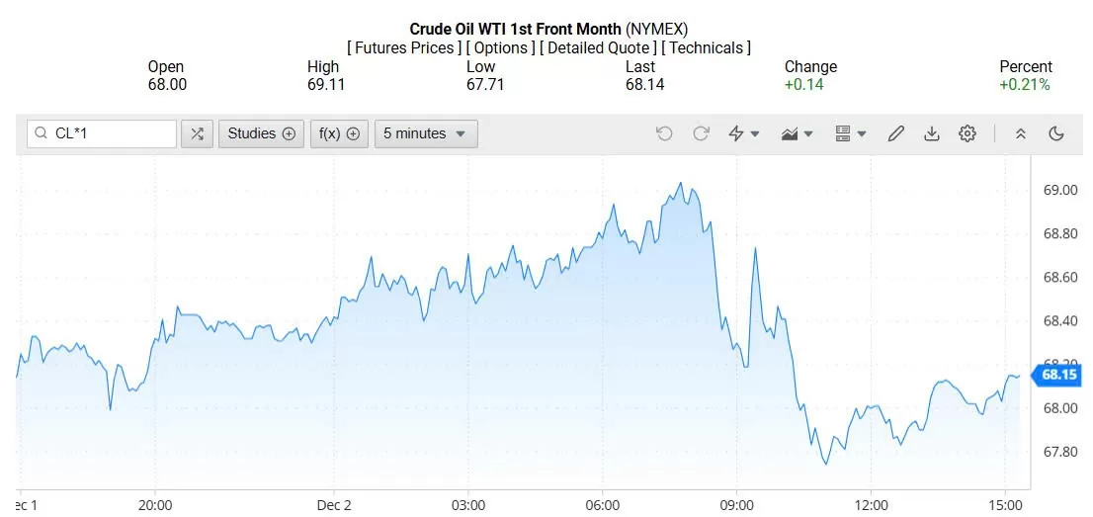Viewport: 1093px width, 517px height.
Task: Change the 5 minutes interval dropdown
Action: [x=425, y=133]
